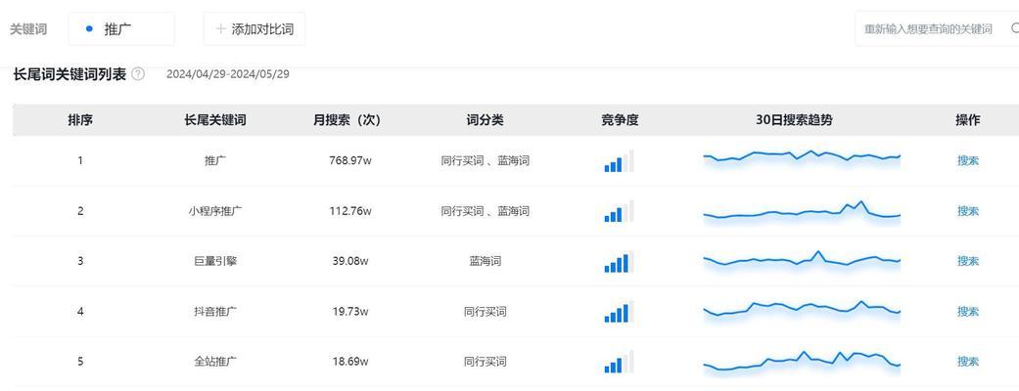This screenshot has width=1019, height=391.
Task: Click the competition bars icon for 全站推广
Action: pyautogui.click(x=619, y=362)
